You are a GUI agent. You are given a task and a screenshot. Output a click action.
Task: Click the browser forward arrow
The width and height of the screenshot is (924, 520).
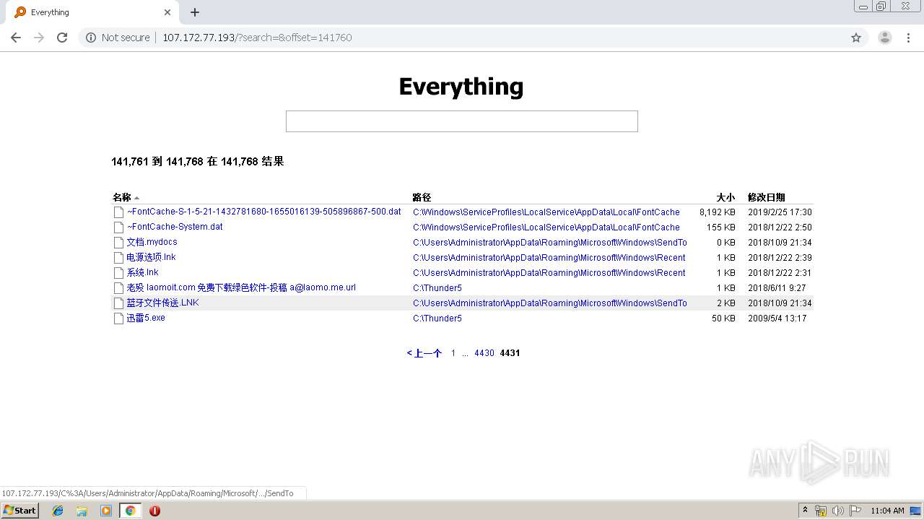tap(39, 38)
